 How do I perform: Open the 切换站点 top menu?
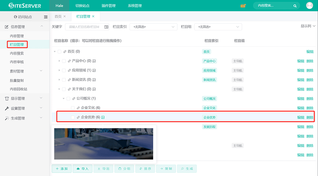coord(82,6)
